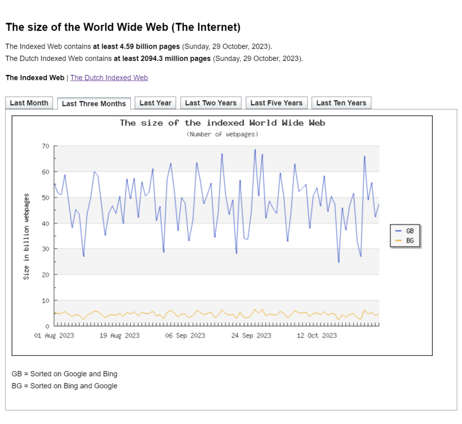Open the Last Year tab
Image resolution: width=462 pixels, height=424 pixels.
155,103
